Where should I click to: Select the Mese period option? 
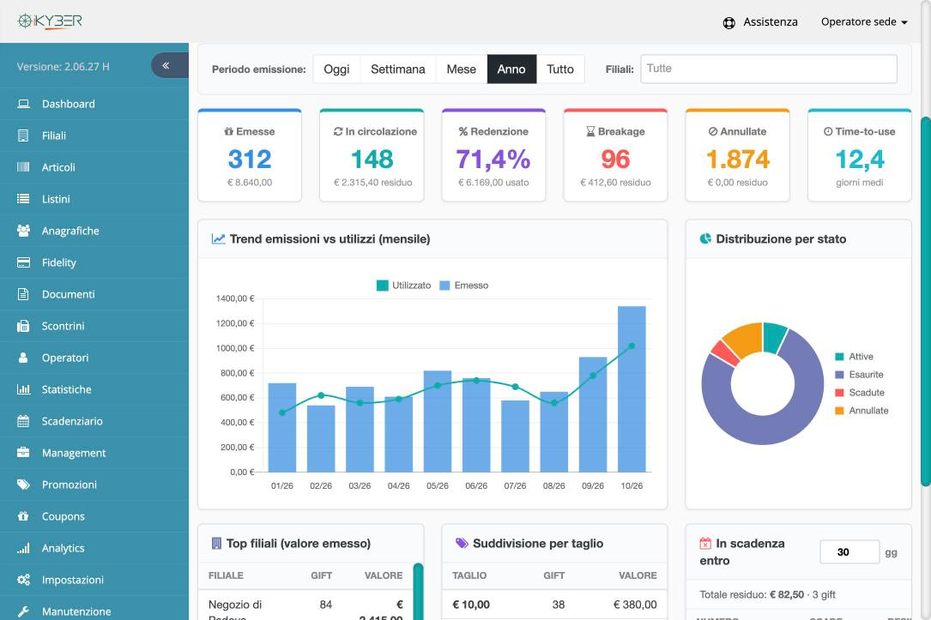click(462, 69)
